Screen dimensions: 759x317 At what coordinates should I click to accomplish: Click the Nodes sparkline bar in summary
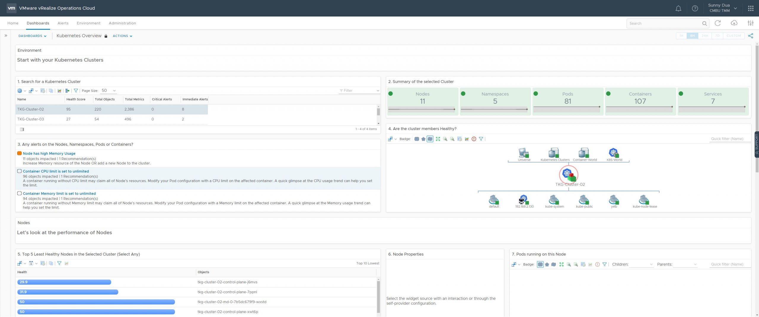tap(421, 109)
